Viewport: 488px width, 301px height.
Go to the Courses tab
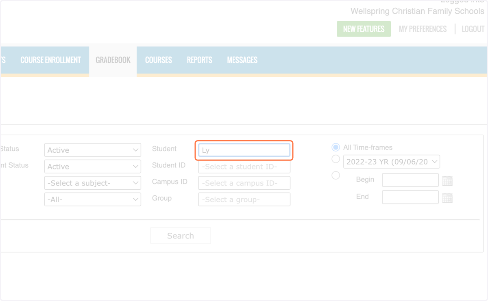(159, 60)
